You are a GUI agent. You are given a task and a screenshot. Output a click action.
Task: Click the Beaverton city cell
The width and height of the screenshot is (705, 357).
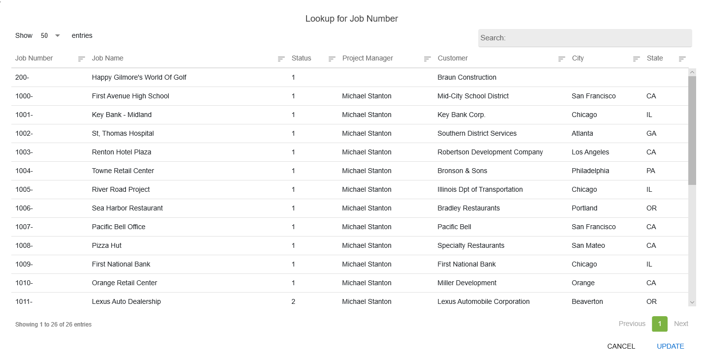(x=587, y=301)
